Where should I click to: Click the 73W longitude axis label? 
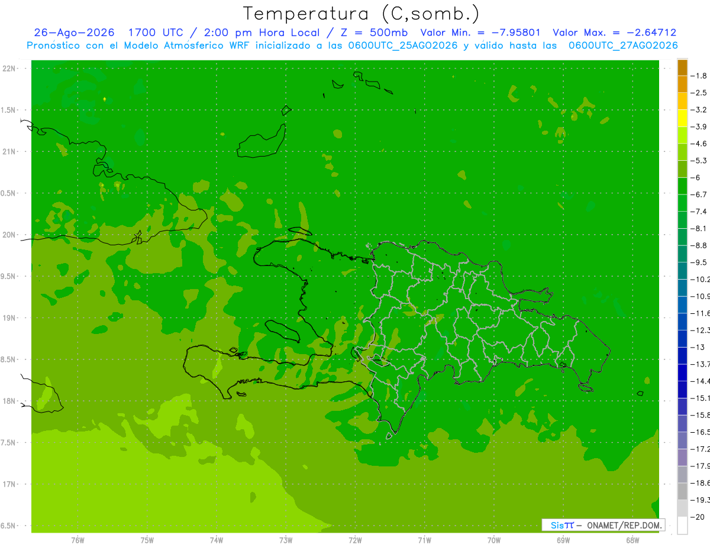tap(286, 540)
